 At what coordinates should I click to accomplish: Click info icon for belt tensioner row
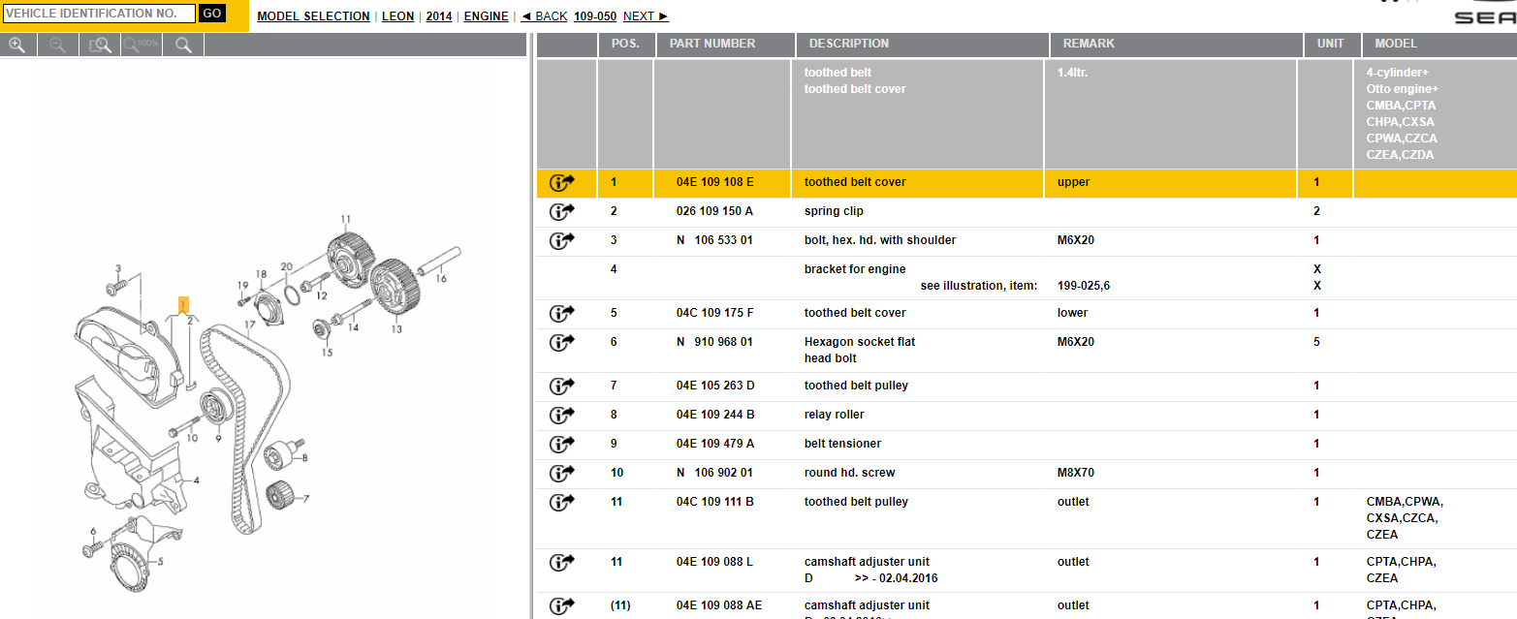(x=562, y=444)
